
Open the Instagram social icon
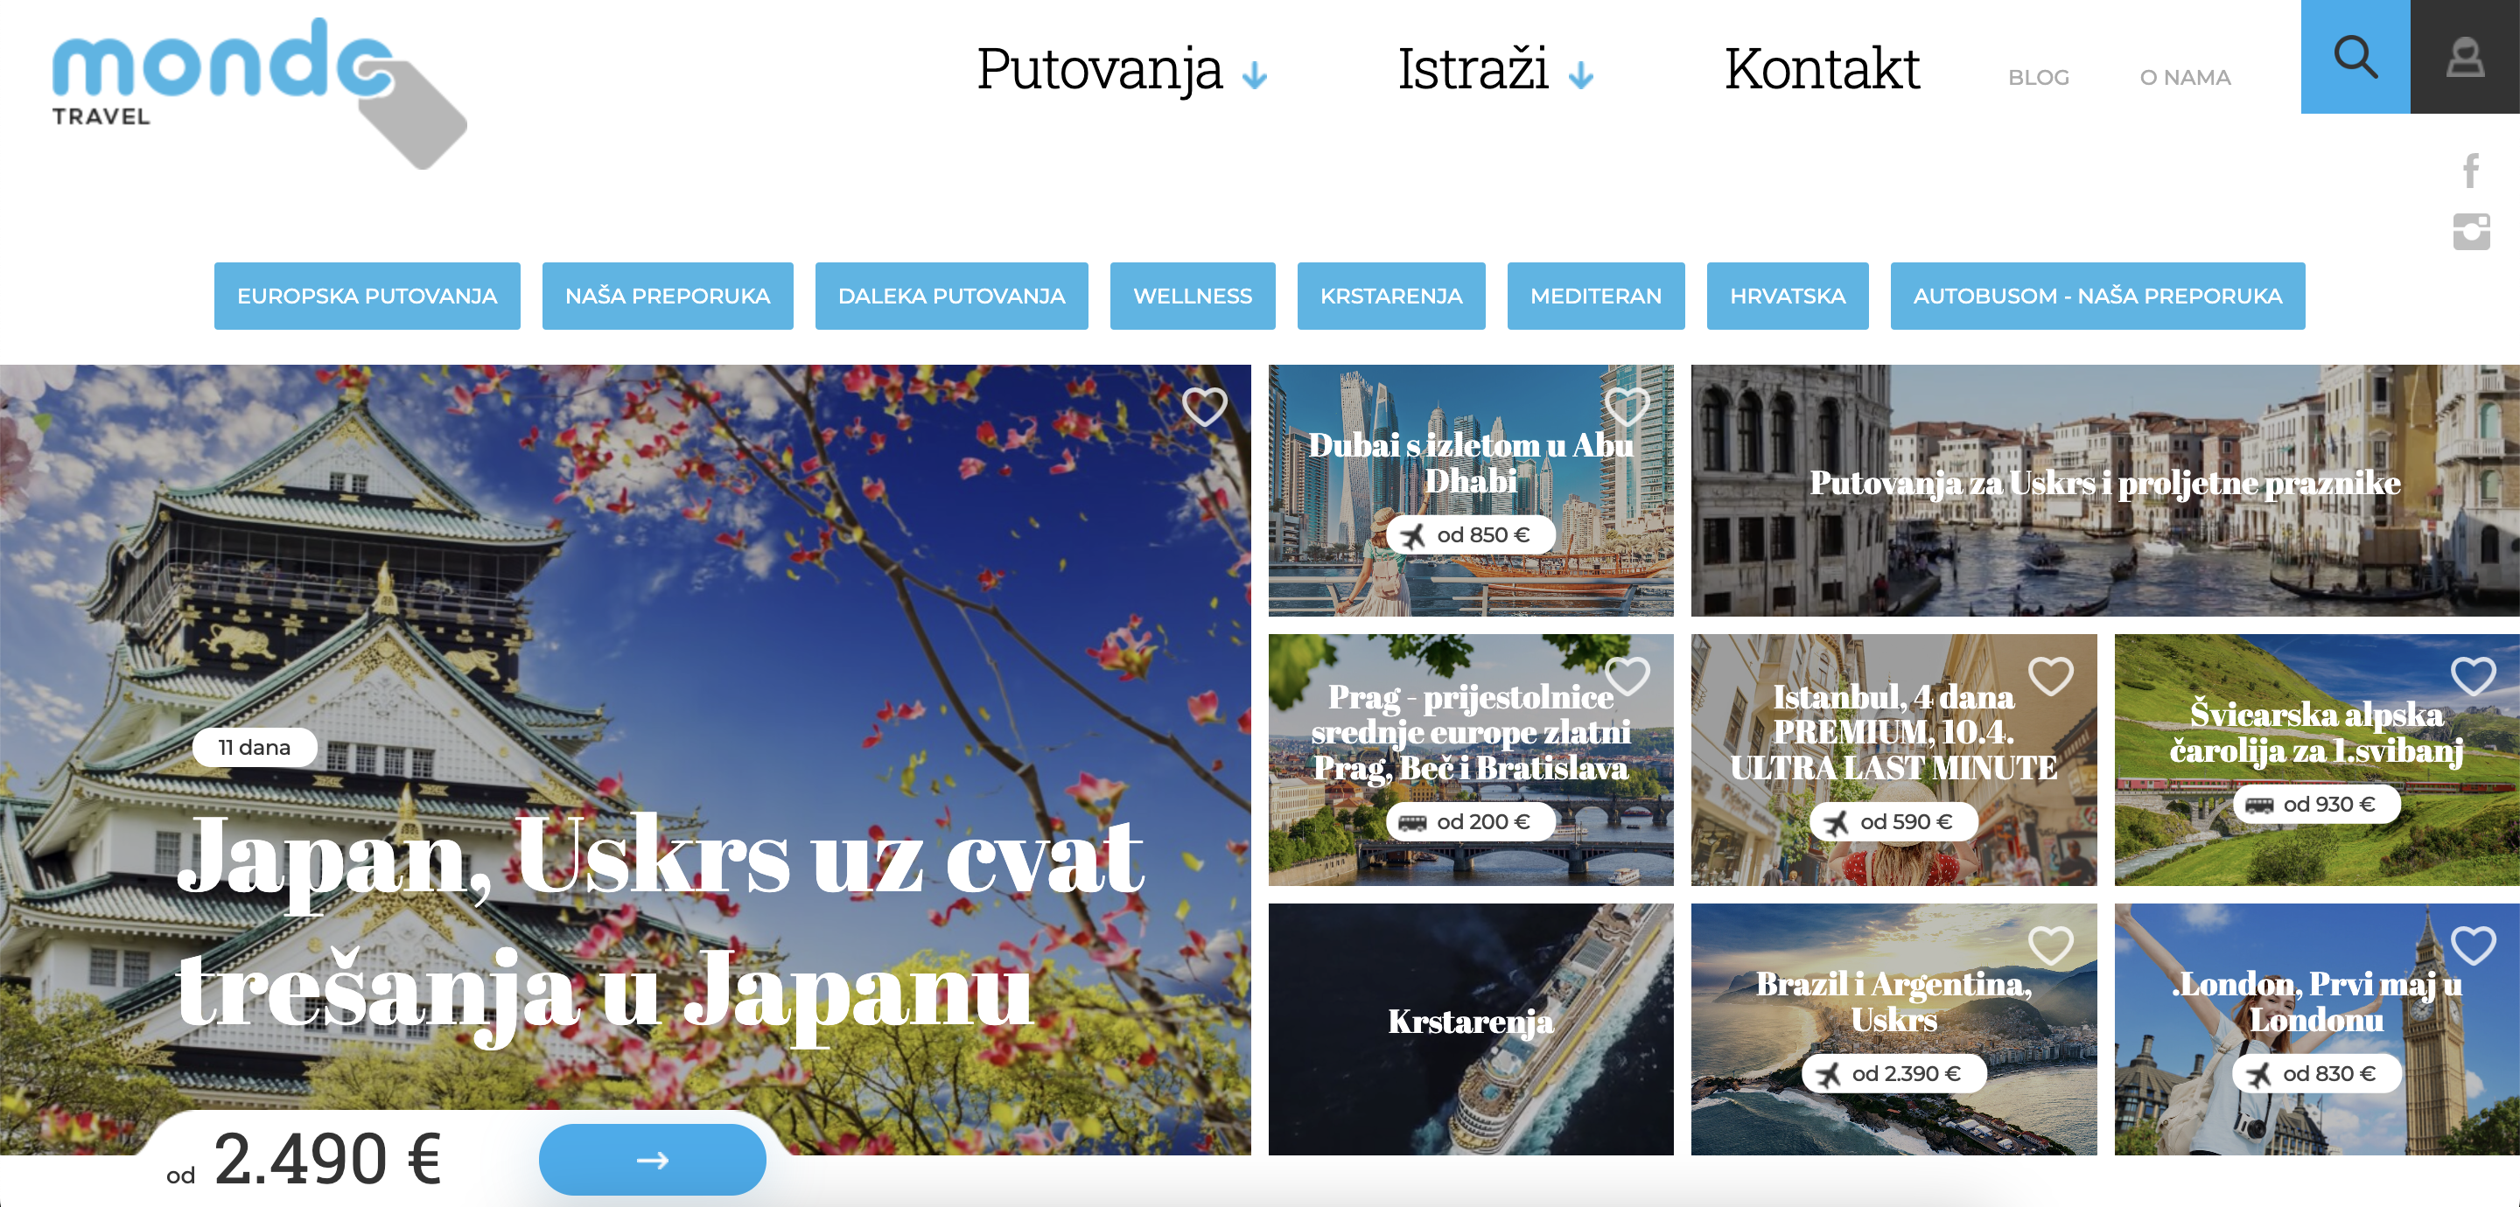point(2470,232)
